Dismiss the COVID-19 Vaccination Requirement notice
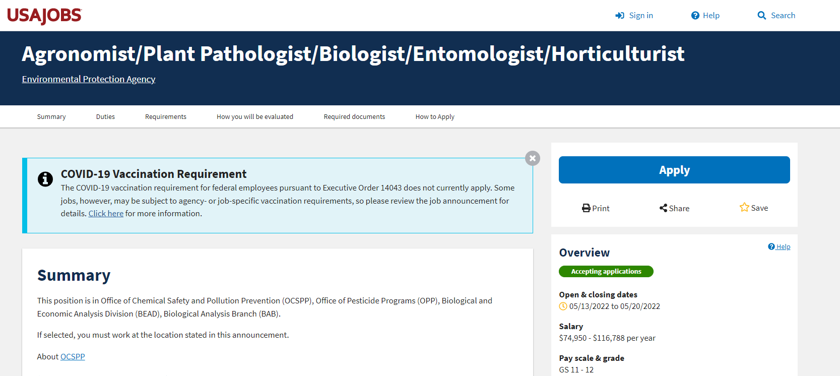Image resolution: width=840 pixels, height=376 pixels. click(x=533, y=158)
